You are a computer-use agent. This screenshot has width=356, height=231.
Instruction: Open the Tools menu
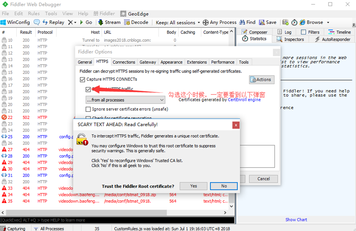pyautogui.click(x=51, y=14)
